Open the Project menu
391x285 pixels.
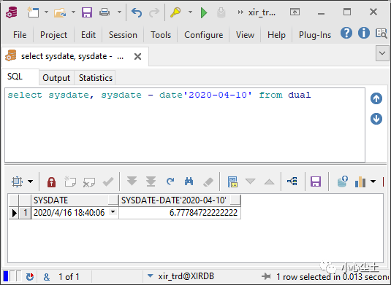click(x=53, y=35)
